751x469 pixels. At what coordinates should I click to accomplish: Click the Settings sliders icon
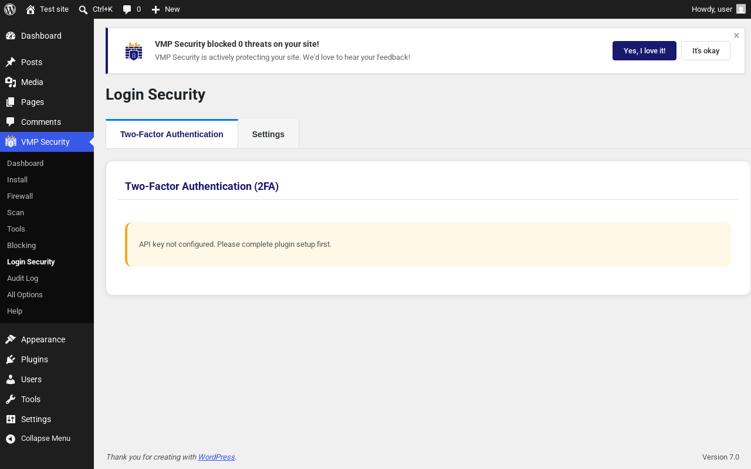click(11, 419)
